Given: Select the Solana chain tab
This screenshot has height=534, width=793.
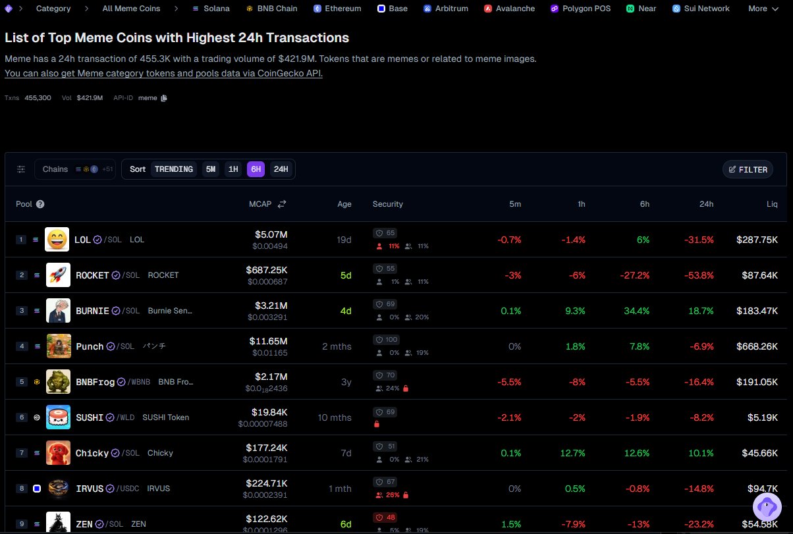Looking at the screenshot, I should point(211,9).
